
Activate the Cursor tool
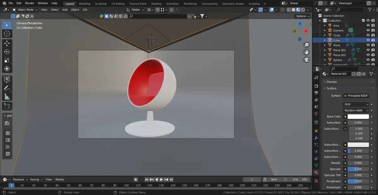click(7, 34)
